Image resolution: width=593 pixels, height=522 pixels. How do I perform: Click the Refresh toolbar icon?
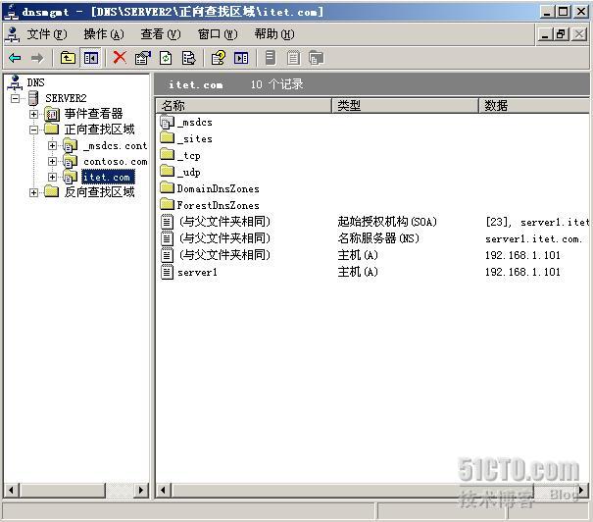coord(166,58)
